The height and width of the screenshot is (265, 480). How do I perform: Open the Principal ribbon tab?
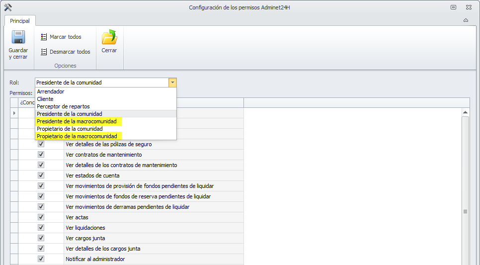pos(20,21)
